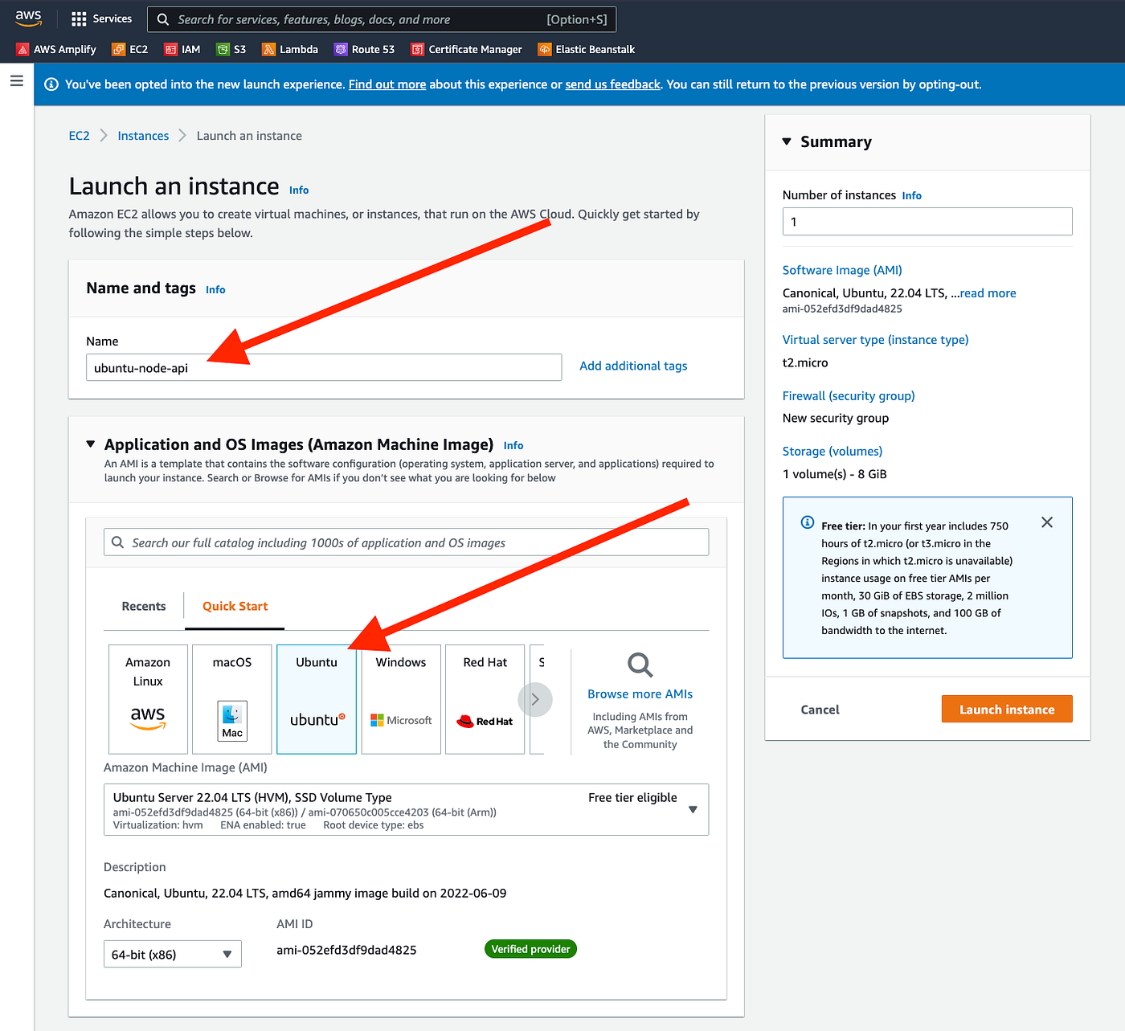1125x1031 pixels.
Task: Click the AWS logo home icon
Action: 28,18
